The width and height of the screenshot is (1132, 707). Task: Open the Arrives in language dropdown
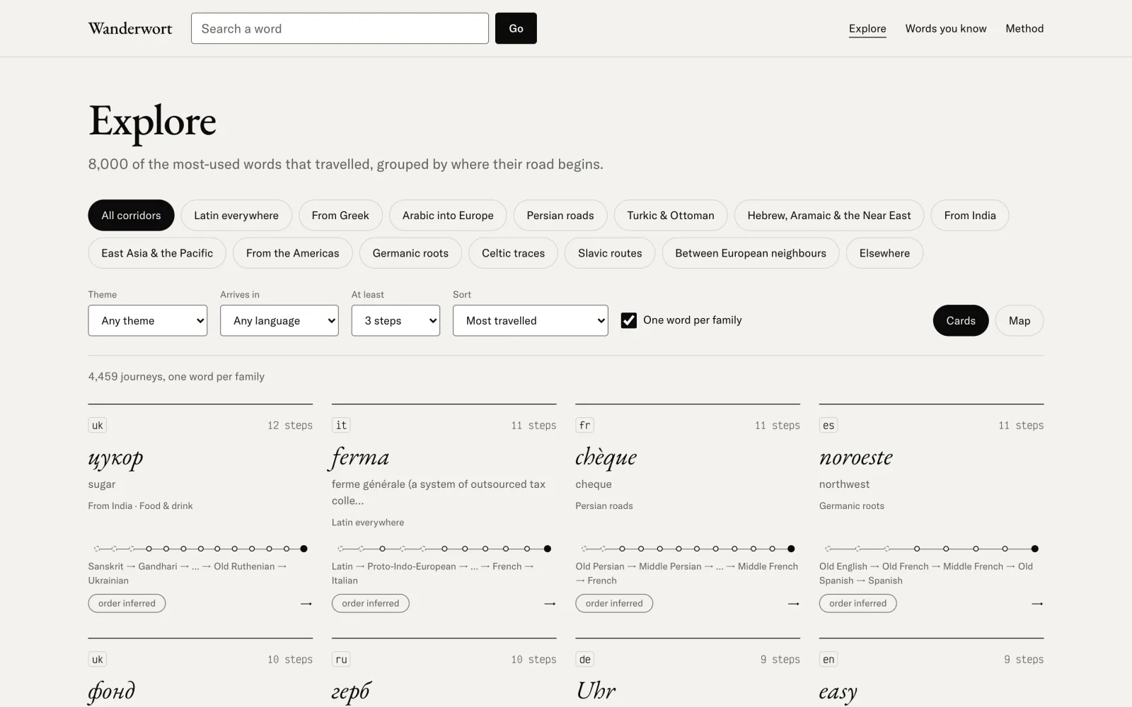(279, 320)
